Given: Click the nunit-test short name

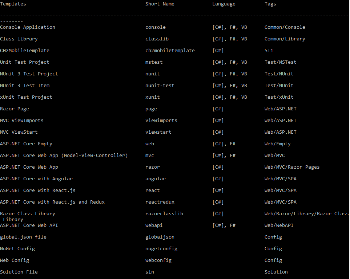Looking at the screenshot, I should point(160,86).
